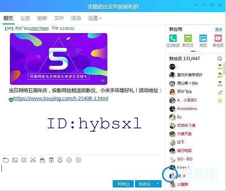Switch to the 相册 album tab
The width and height of the screenshot is (226, 191).
pos(42,18)
